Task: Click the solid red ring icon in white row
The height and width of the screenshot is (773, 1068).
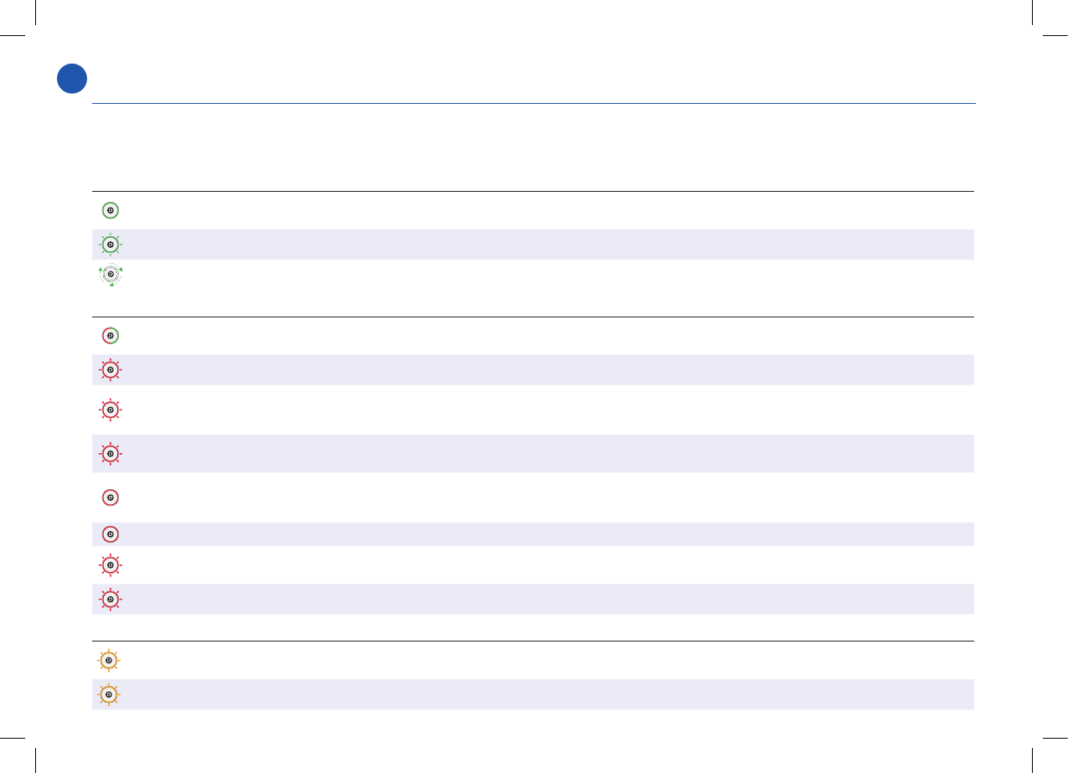Action: [111, 497]
